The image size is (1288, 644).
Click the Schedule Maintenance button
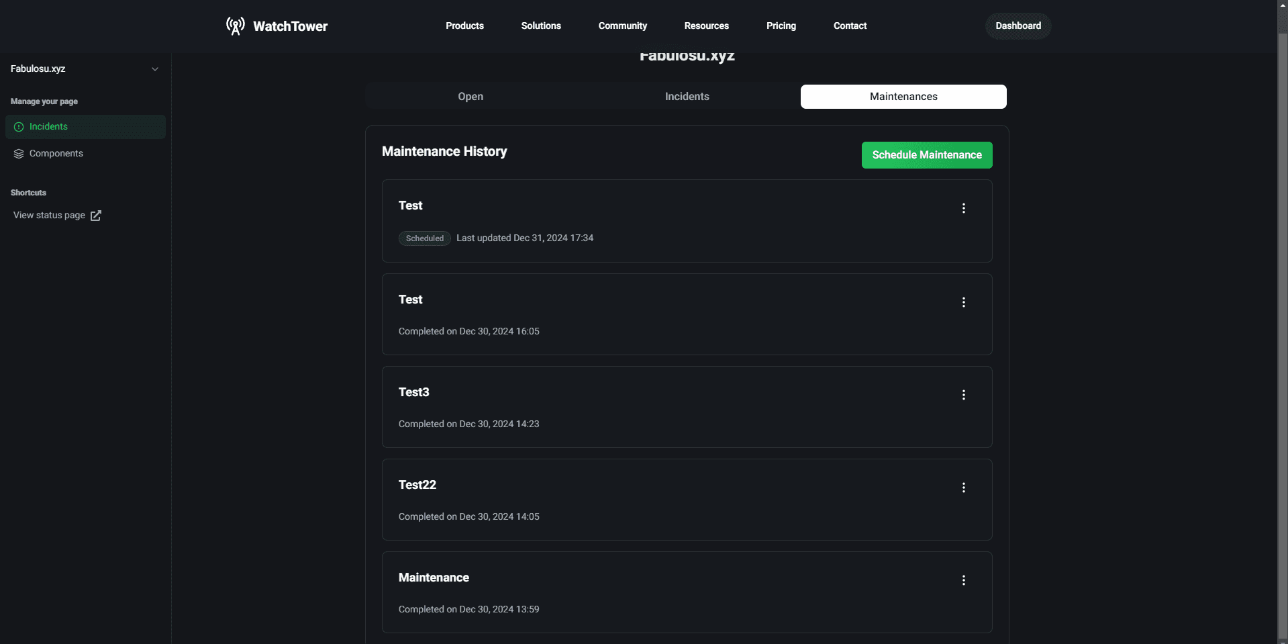coord(926,154)
